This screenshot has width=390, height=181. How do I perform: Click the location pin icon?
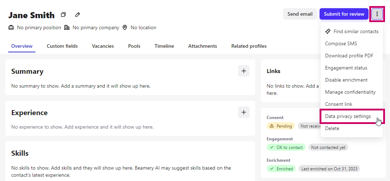[x=125, y=27]
